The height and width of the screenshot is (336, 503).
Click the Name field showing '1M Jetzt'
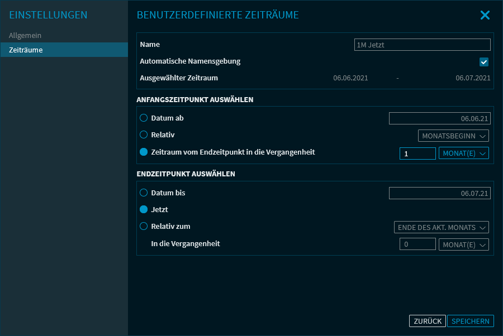tap(422, 45)
